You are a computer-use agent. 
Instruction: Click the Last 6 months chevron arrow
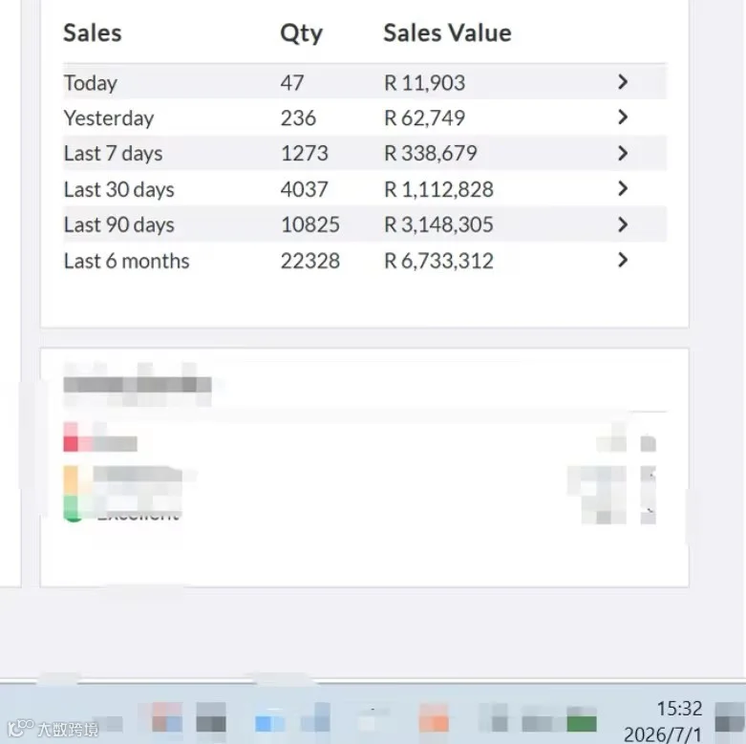[x=623, y=260]
